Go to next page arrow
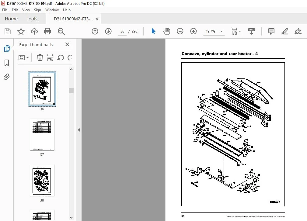The height and width of the screenshot is (221, 307). [108, 31]
